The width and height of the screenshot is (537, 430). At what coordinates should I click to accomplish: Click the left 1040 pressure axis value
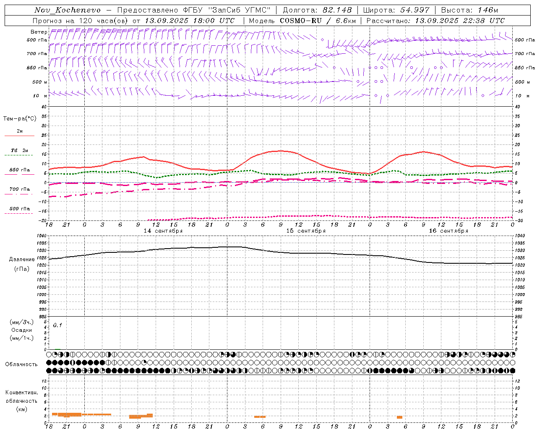tap(42, 236)
